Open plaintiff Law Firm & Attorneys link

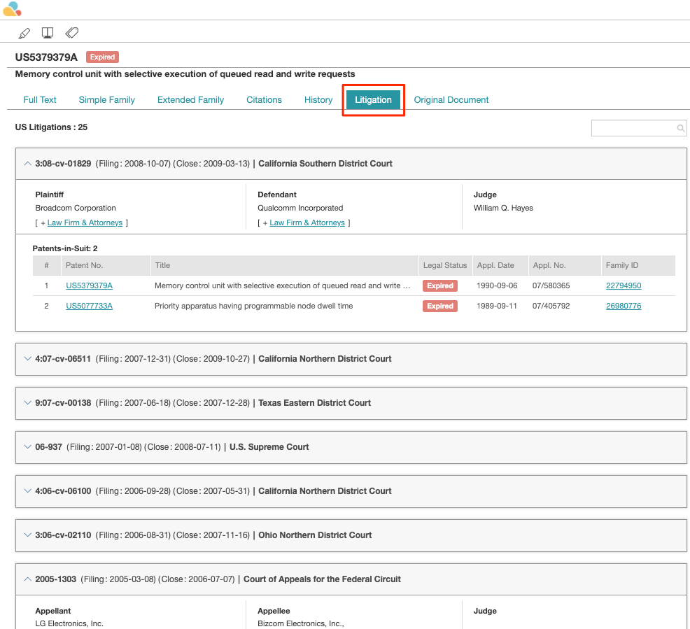[85, 222]
